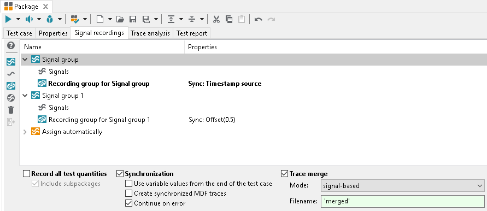Click the Help question mark icon
487x211 pixels.
11,46
